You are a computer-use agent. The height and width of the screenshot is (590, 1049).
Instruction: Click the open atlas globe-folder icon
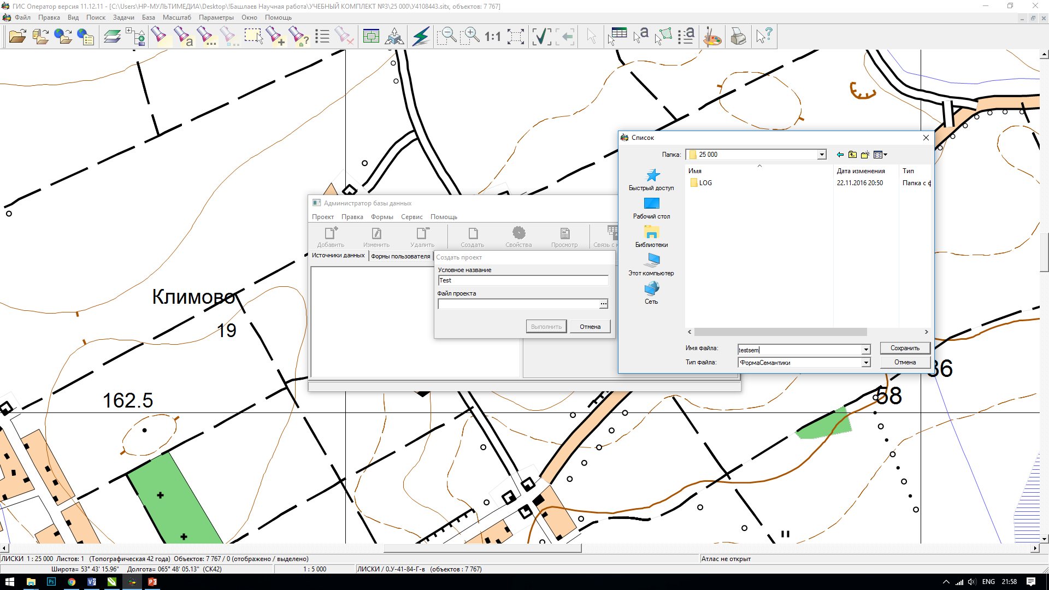63,37
